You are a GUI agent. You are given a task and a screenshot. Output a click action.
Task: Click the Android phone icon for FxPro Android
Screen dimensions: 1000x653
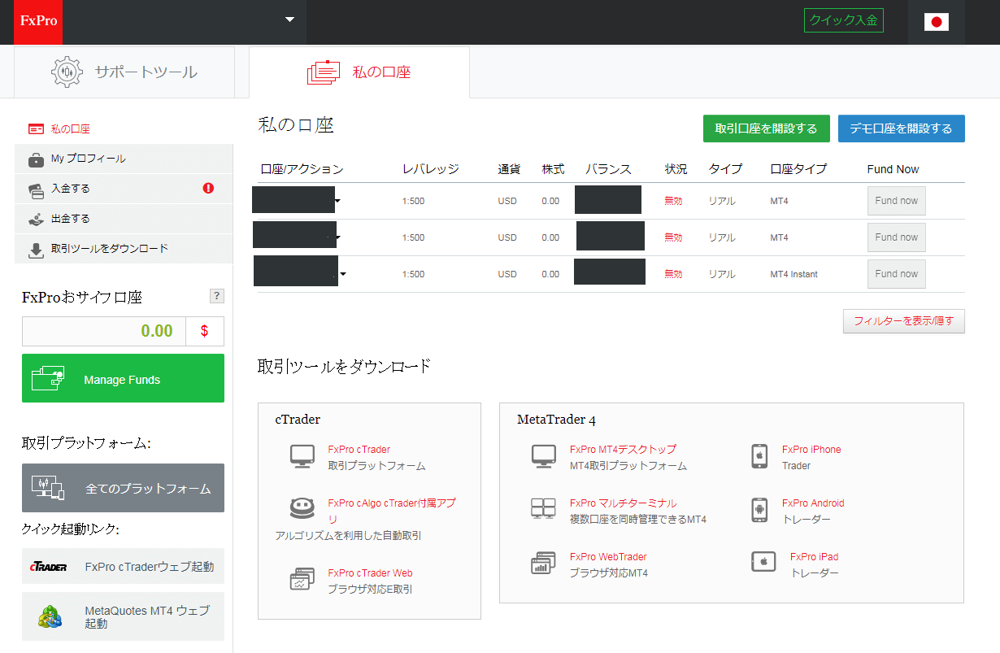pos(760,510)
